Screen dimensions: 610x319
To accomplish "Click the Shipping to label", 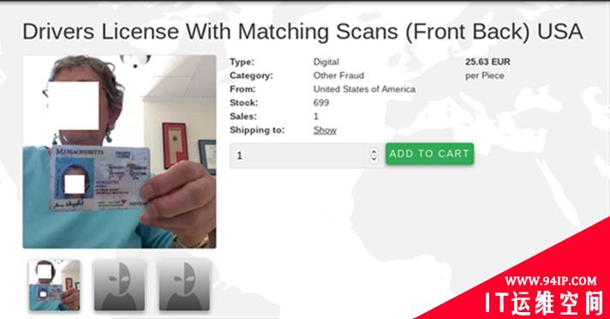I will [257, 130].
